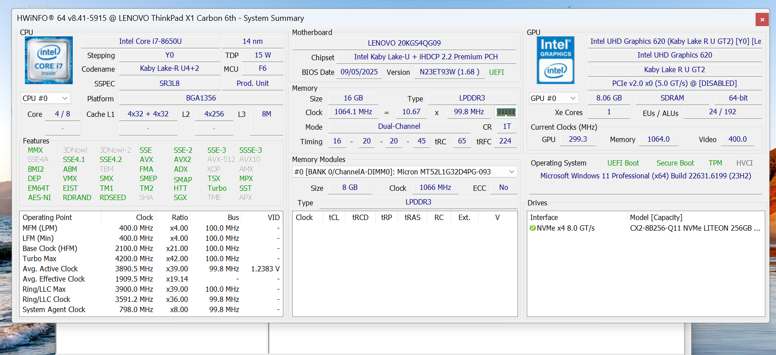Screen dimensions: 776x355
Task: Click the GPU codename field Kaby Lake R U GT2
Action: 675,69
